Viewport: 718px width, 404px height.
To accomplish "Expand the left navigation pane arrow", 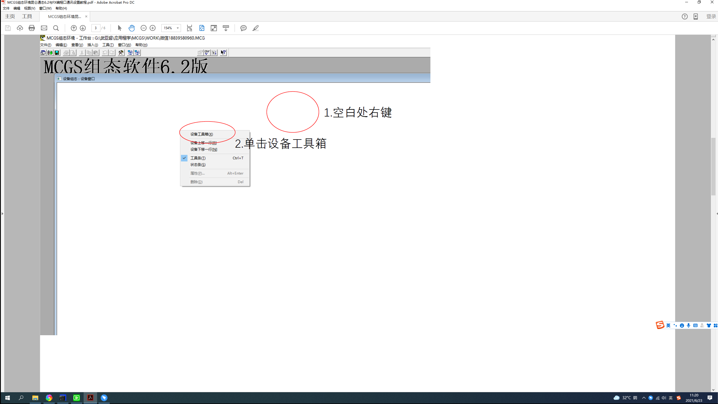I will pyautogui.click(x=2, y=214).
